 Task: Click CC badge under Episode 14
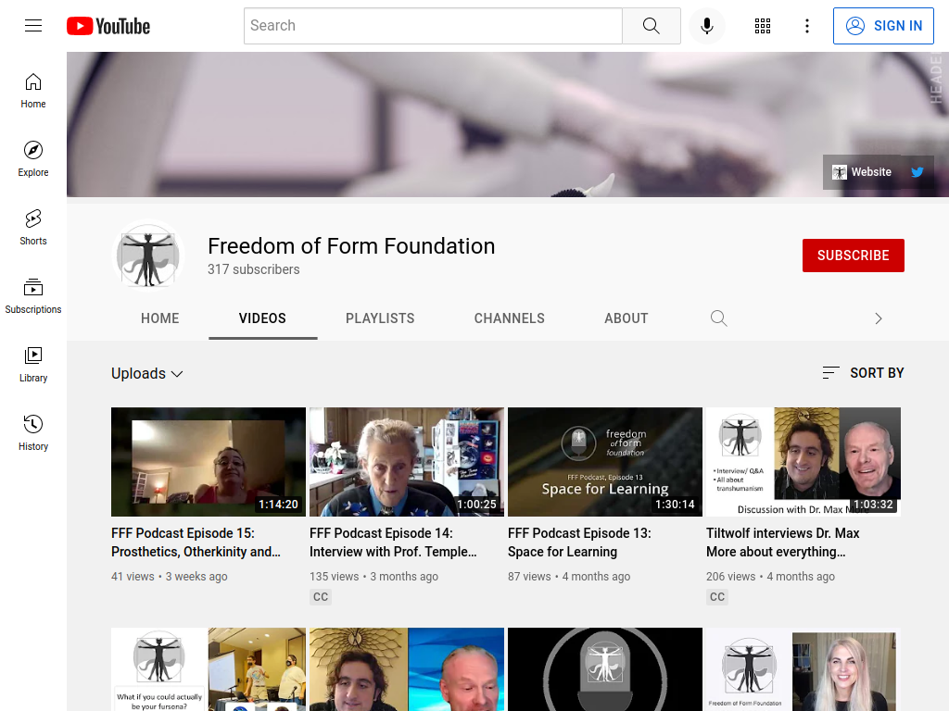pyautogui.click(x=321, y=597)
